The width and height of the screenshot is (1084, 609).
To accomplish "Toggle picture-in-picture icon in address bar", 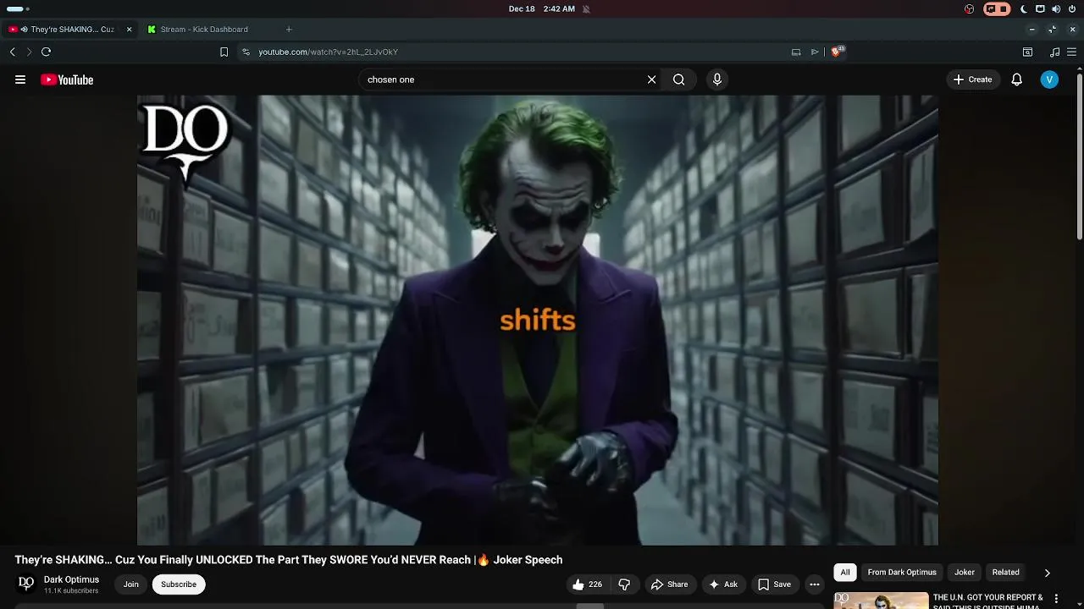I will [x=796, y=52].
